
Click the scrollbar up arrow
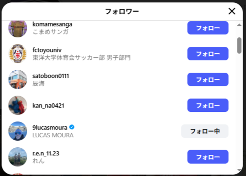click(239, 25)
